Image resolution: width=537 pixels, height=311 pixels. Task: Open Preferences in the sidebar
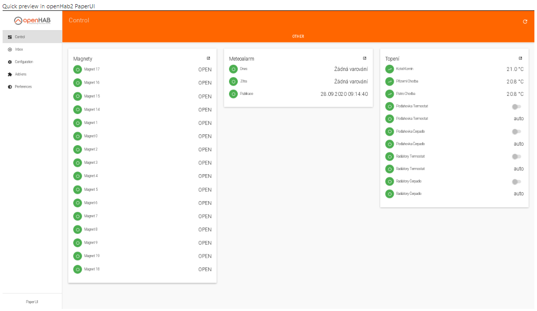32,87
